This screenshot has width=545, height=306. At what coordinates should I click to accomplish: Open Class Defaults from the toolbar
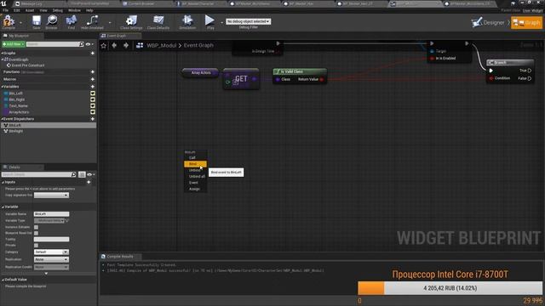coord(158,21)
